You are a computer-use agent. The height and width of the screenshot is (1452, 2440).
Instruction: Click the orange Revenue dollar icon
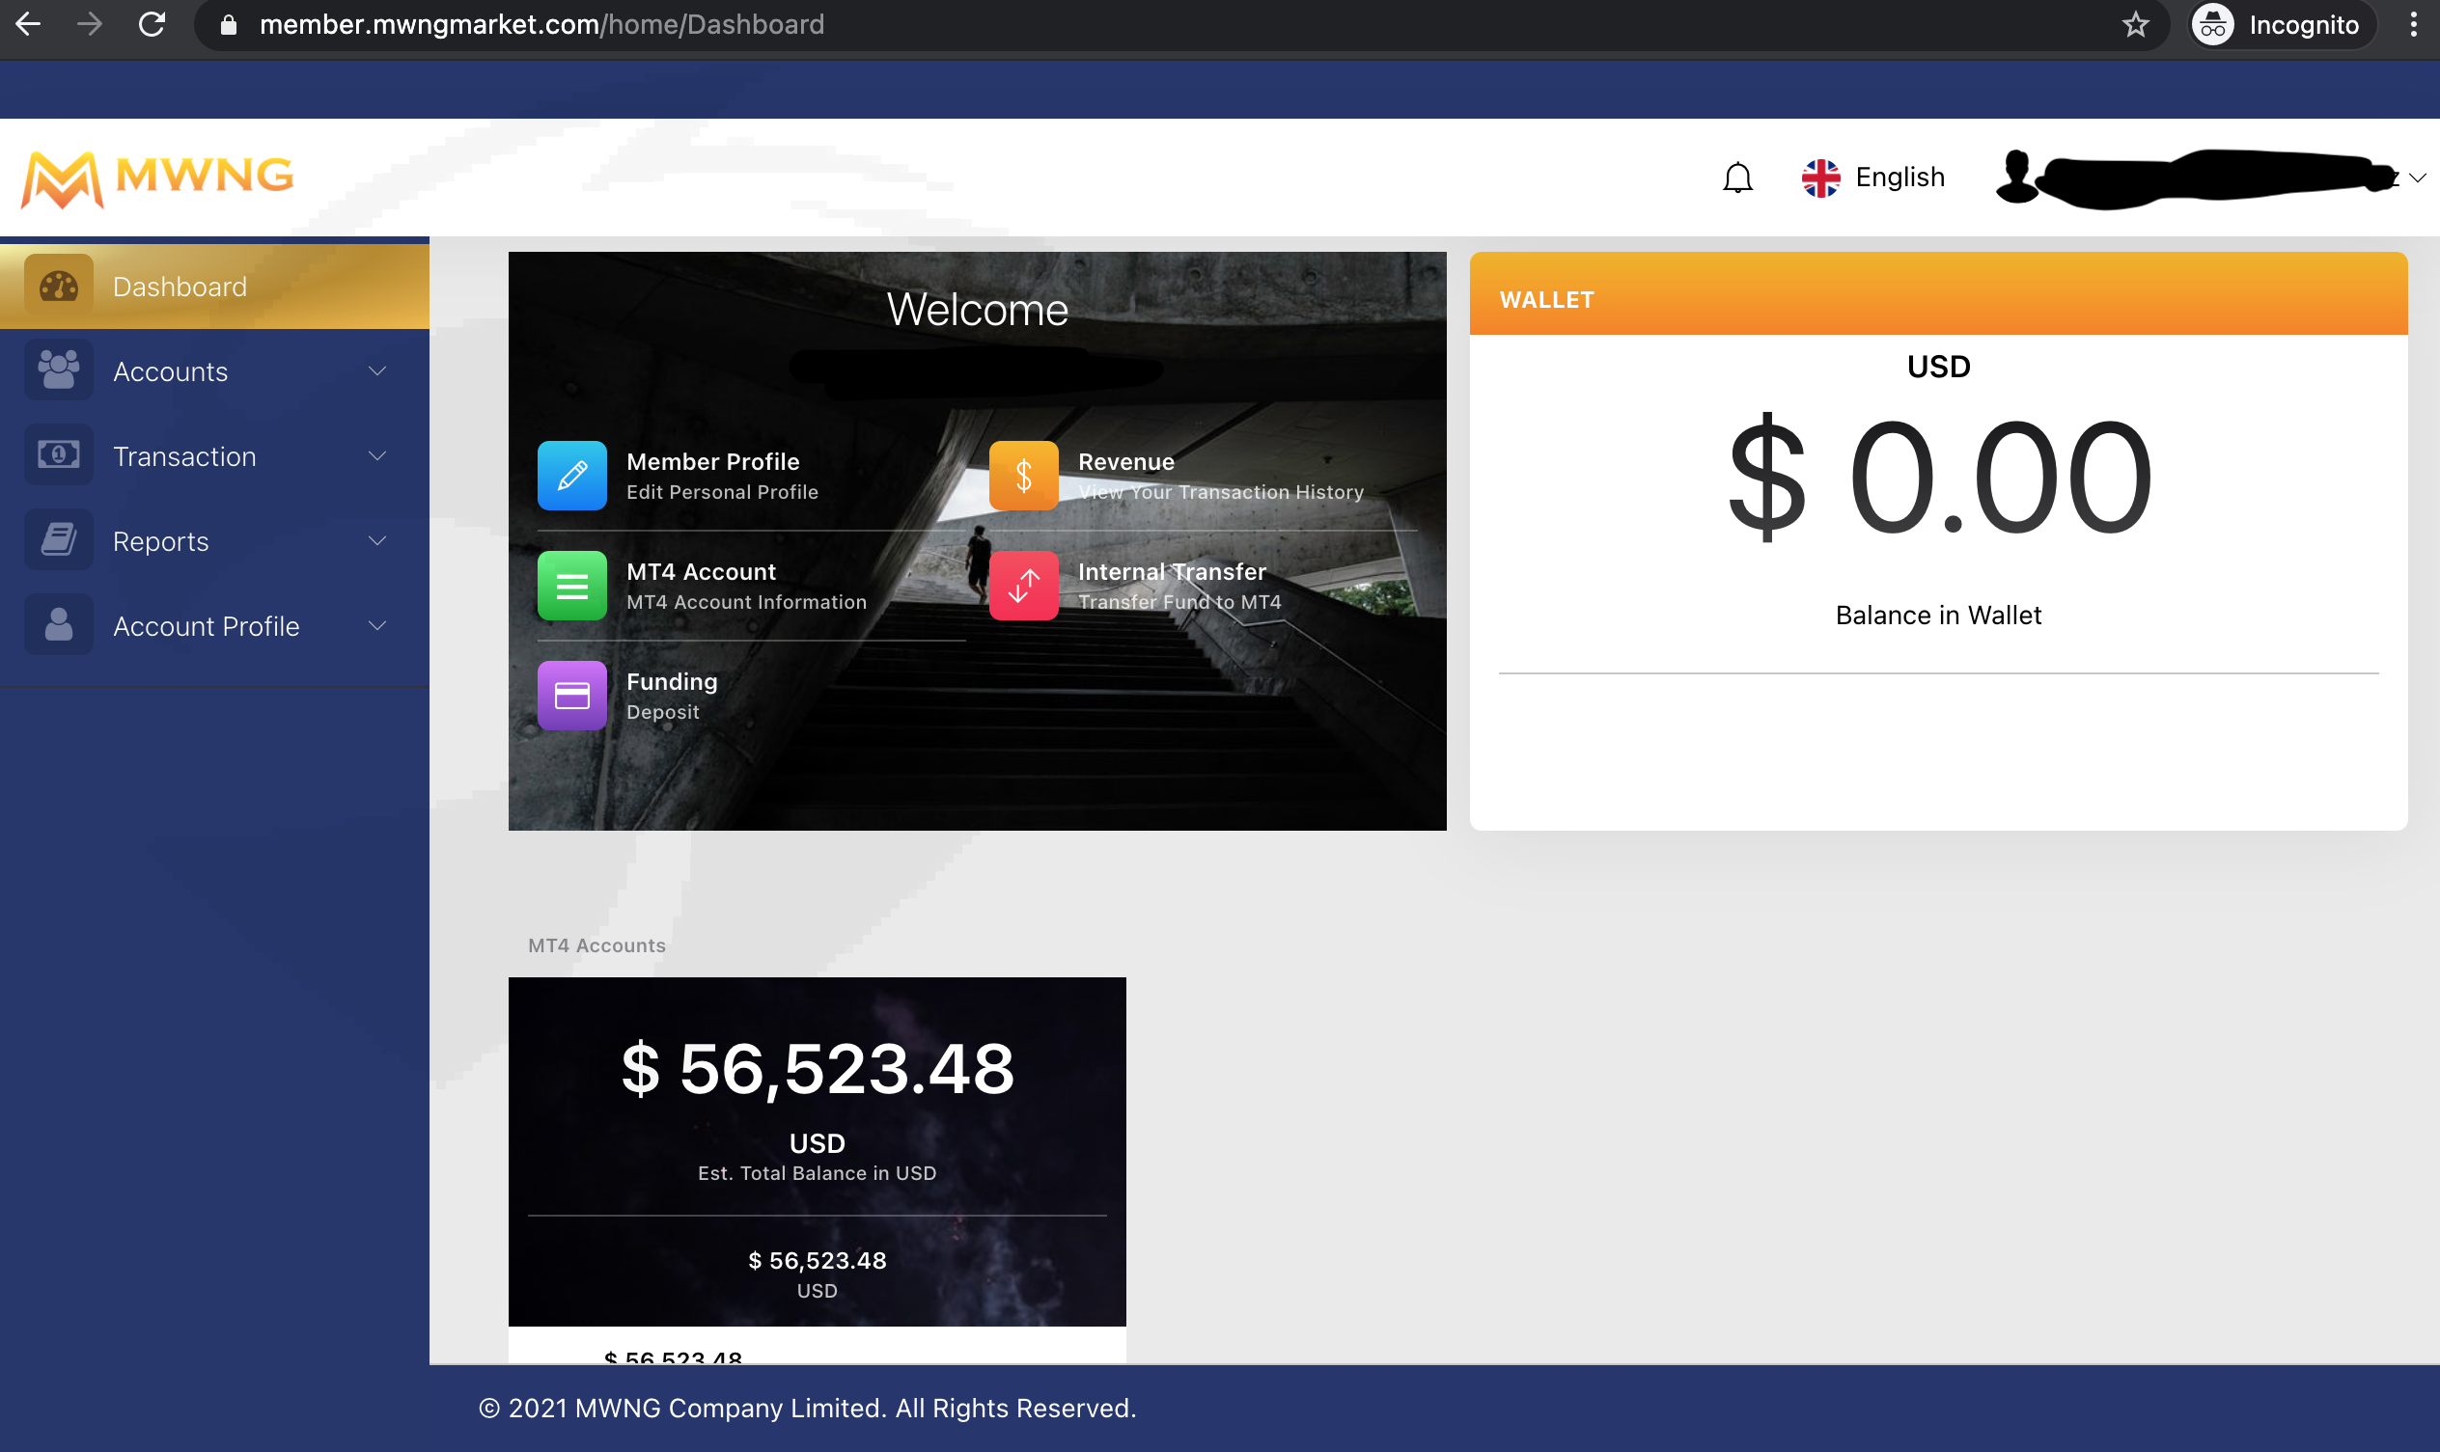[x=1023, y=476]
